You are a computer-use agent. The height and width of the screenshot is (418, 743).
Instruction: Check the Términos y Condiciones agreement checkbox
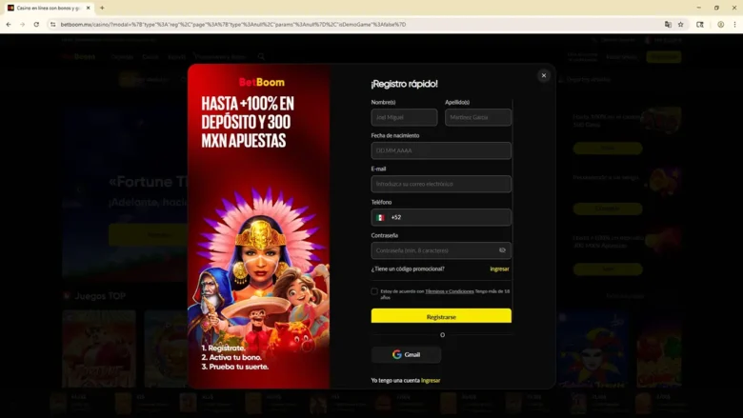coord(374,291)
